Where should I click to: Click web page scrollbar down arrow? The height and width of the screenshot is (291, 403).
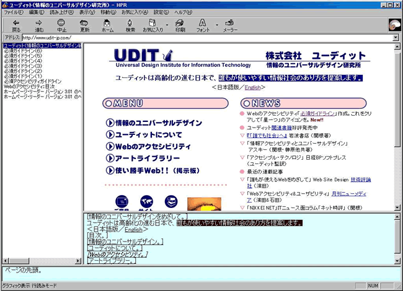point(397,207)
